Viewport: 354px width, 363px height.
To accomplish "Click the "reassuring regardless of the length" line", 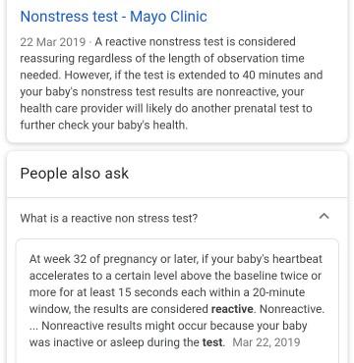I will tap(162, 59).
